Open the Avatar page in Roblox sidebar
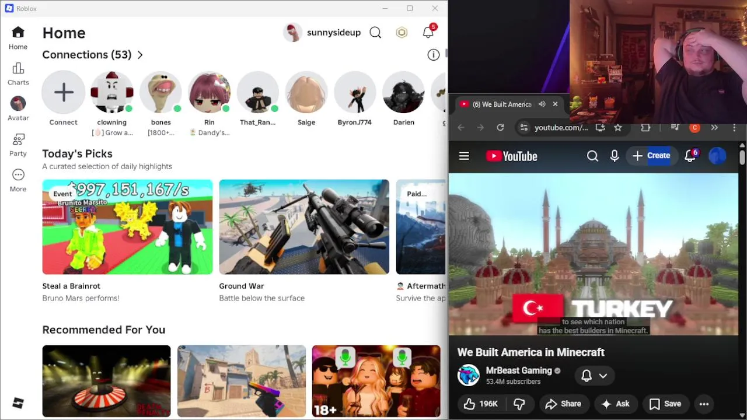This screenshot has width=747, height=420. point(18,109)
